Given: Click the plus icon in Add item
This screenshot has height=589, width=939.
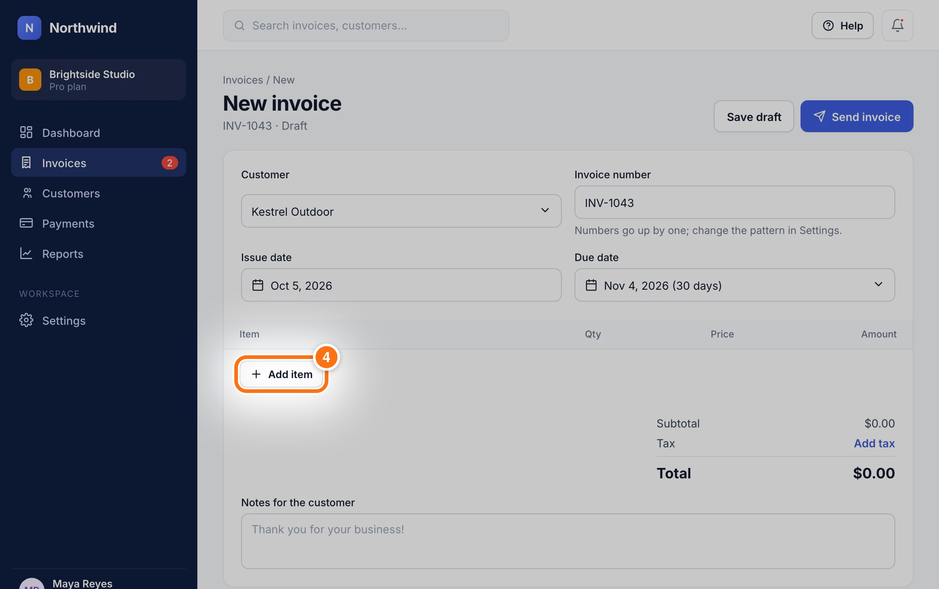Looking at the screenshot, I should point(256,374).
